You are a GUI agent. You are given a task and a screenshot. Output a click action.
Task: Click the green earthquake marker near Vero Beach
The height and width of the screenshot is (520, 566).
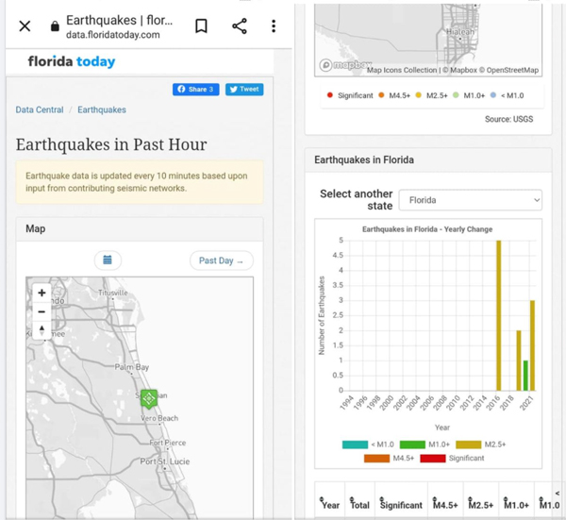(148, 397)
